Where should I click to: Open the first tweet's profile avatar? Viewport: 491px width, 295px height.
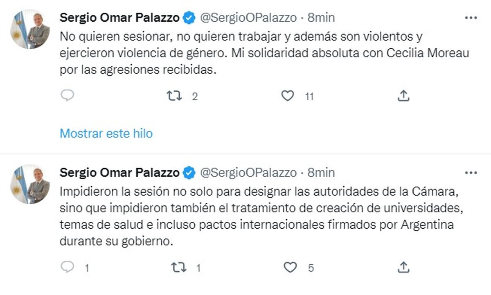(x=30, y=29)
